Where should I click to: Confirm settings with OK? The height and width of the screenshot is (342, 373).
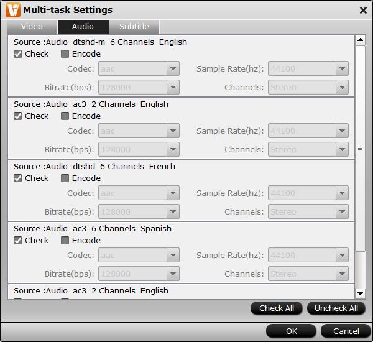click(291, 331)
